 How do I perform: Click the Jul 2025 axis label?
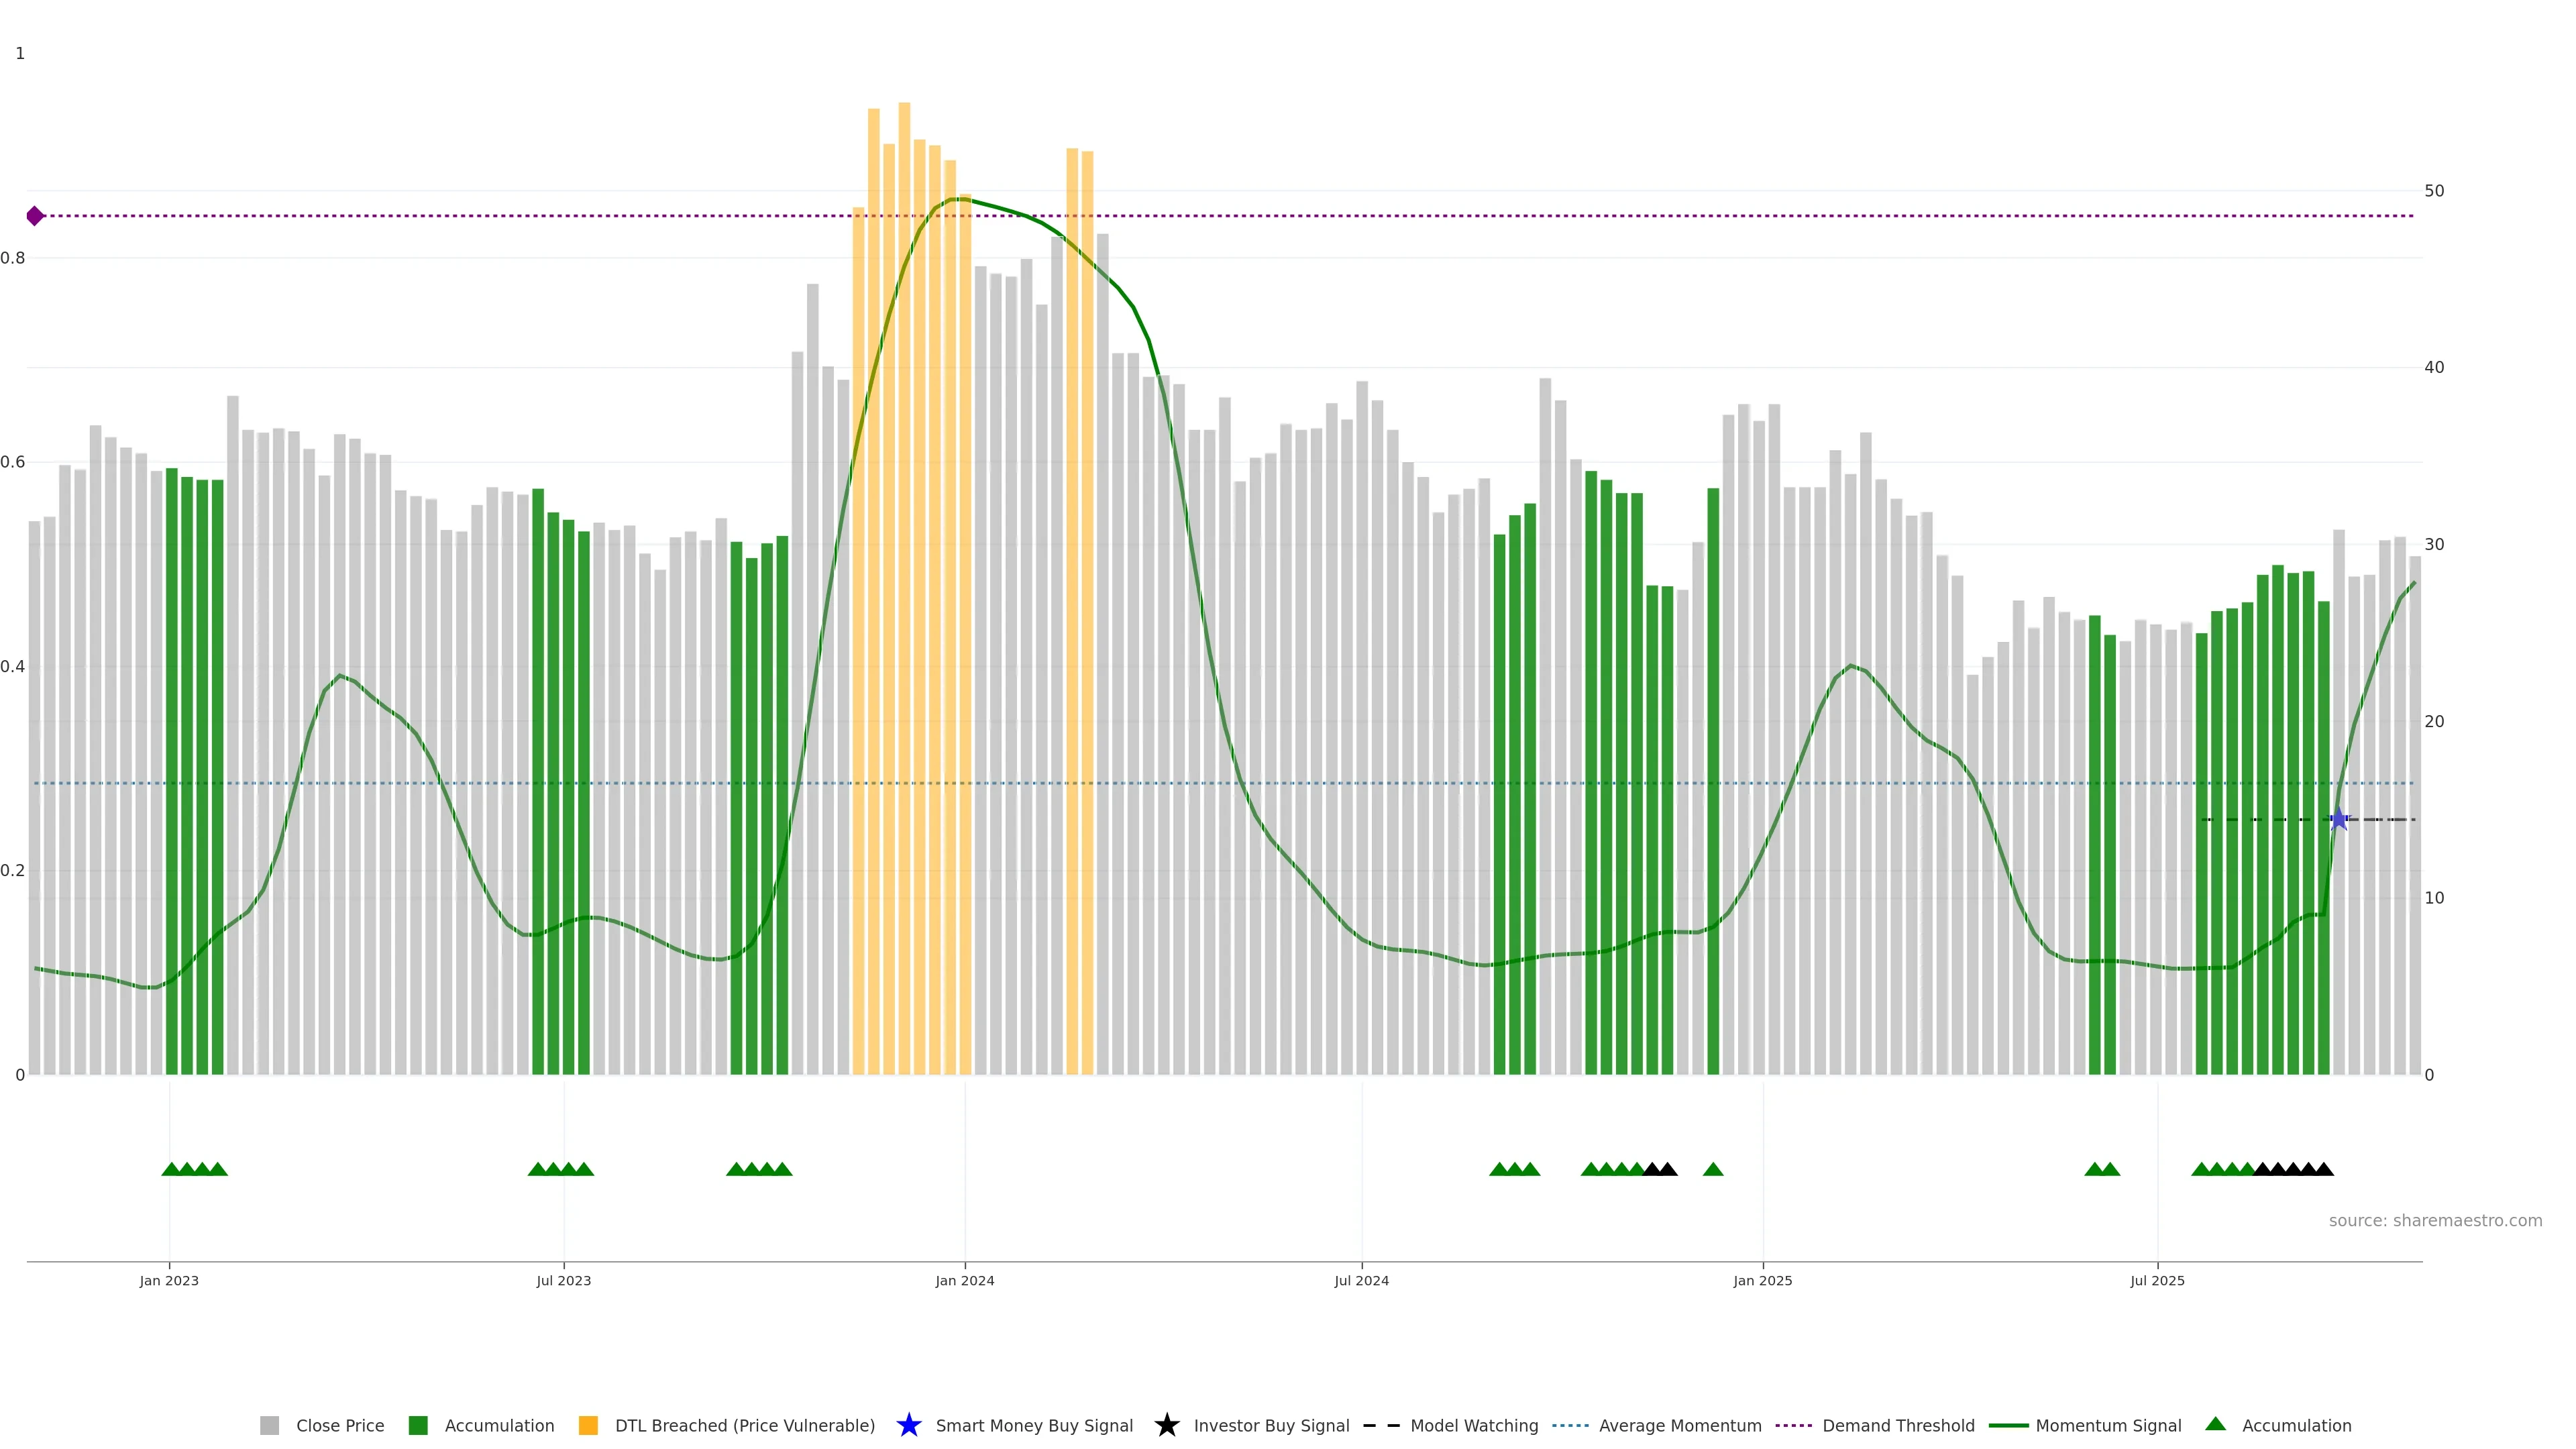coord(2157,1280)
